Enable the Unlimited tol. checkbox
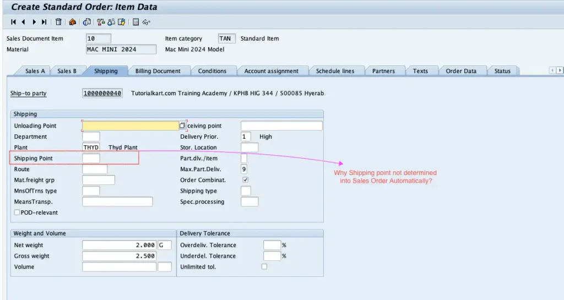Image resolution: width=564 pixels, height=300 pixels. pos(264,266)
